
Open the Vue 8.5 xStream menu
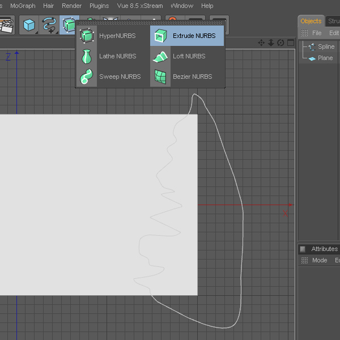pyautogui.click(x=140, y=6)
